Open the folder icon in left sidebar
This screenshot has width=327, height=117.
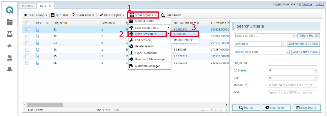[x=10, y=22]
